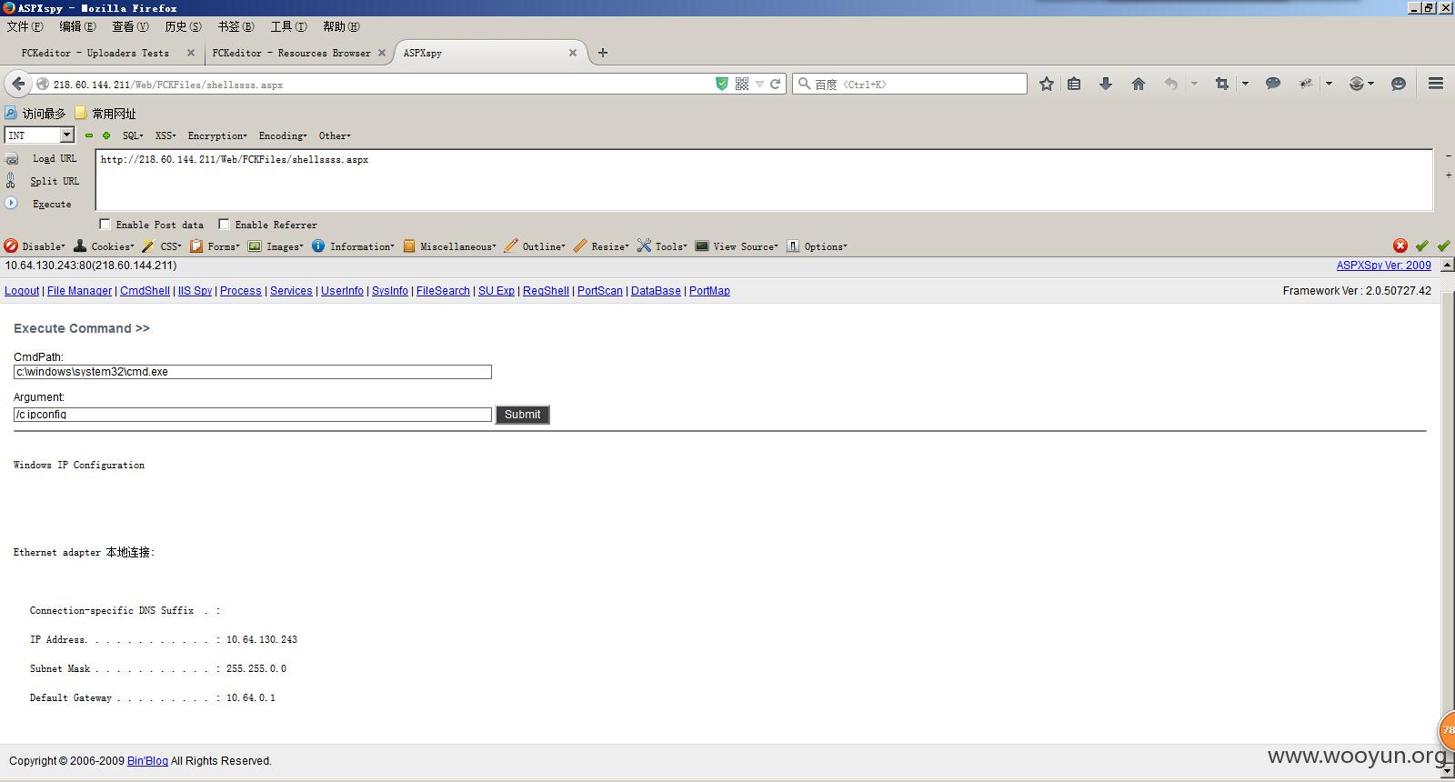Open the Disable dropdown on developer toolbar

(35, 246)
